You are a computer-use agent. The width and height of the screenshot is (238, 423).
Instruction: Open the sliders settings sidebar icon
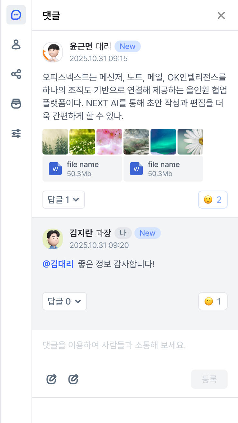pos(16,133)
